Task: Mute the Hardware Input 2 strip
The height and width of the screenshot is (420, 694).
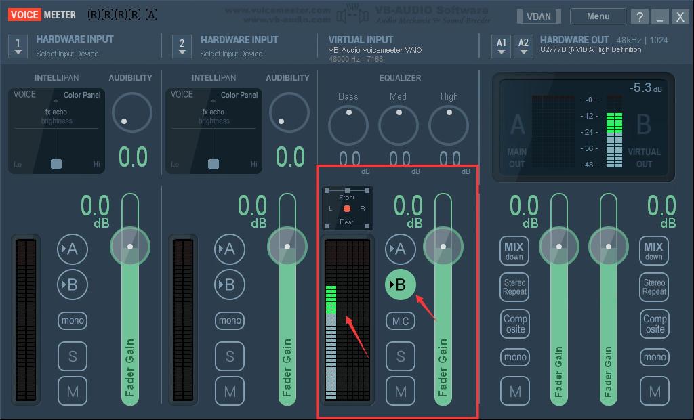Action: tap(230, 392)
